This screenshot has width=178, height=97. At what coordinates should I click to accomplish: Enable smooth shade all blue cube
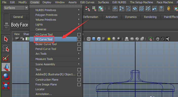[94, 39]
